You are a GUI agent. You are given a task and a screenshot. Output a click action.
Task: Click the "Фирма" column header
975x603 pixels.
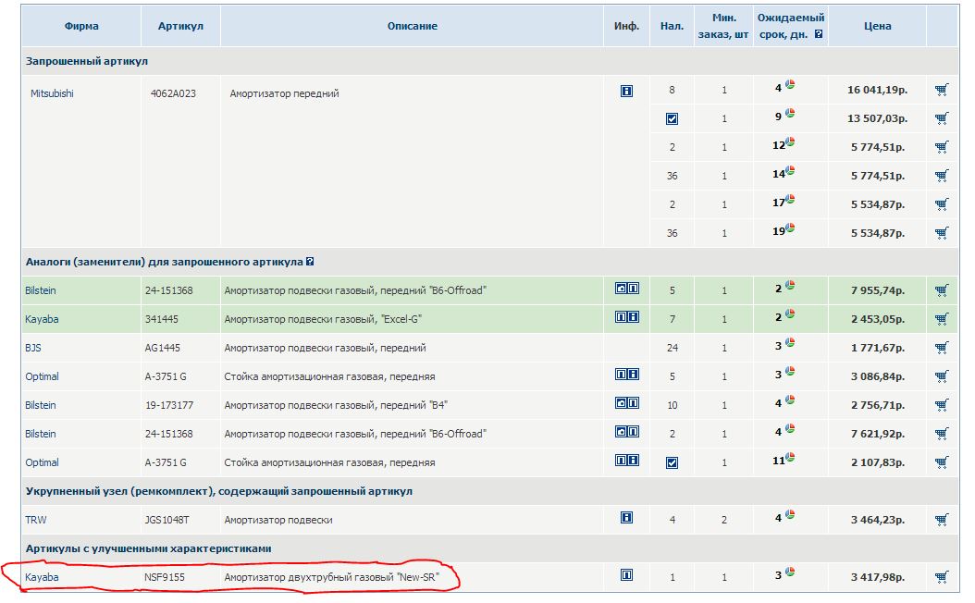pyautogui.click(x=81, y=26)
